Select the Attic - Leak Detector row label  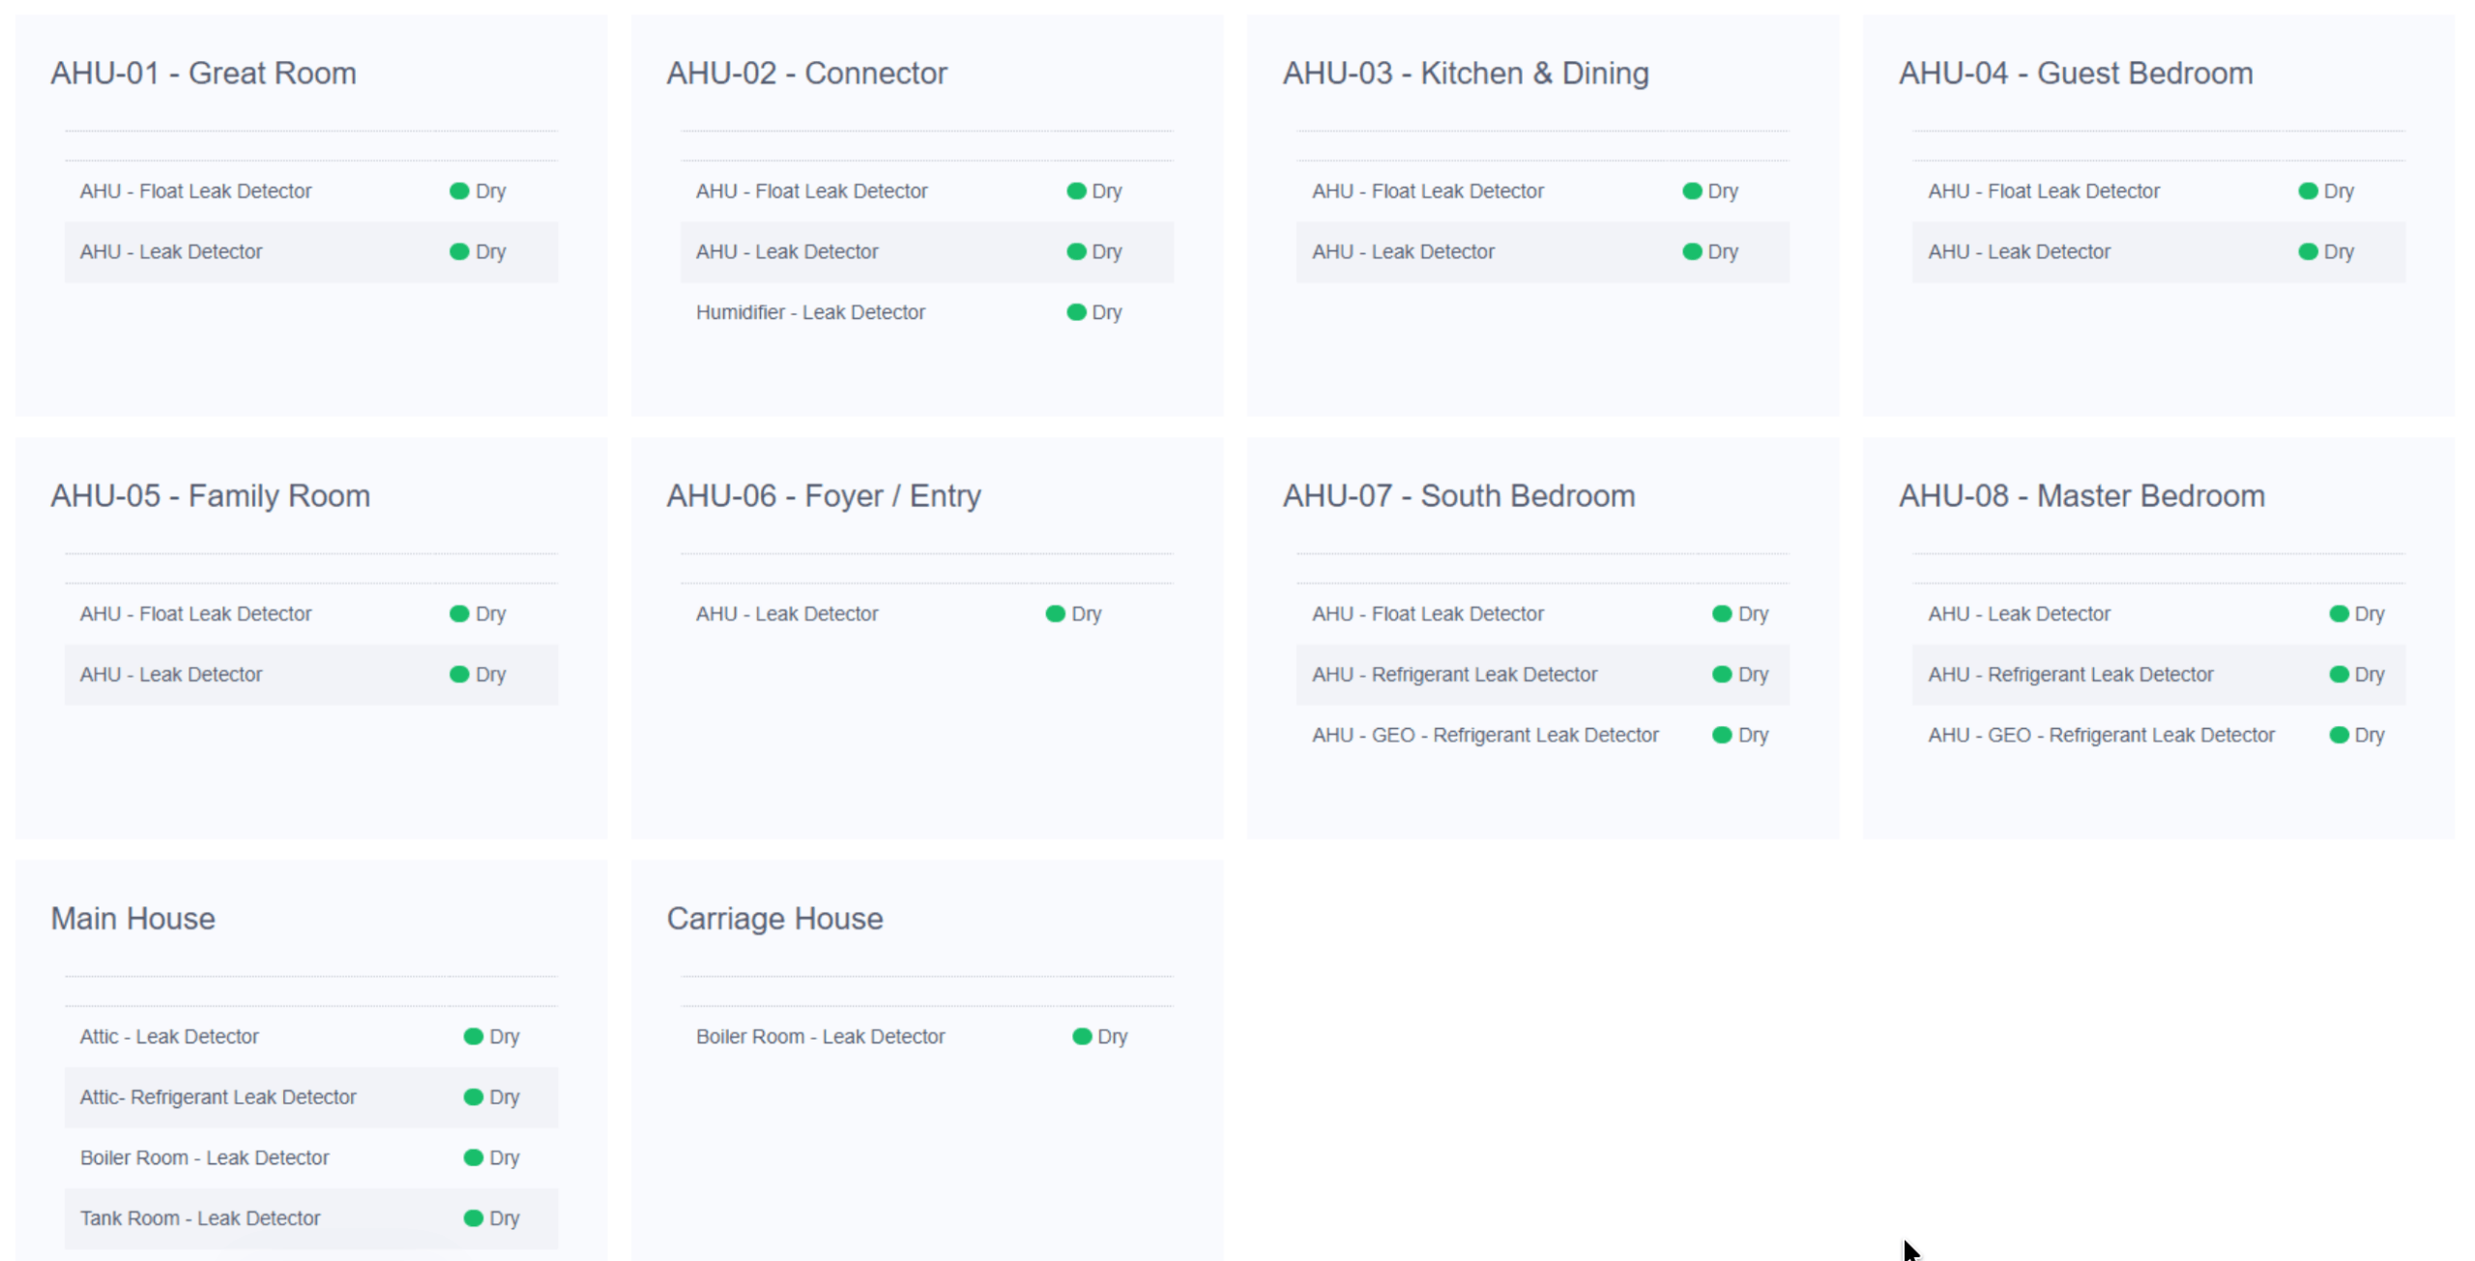(x=169, y=1037)
